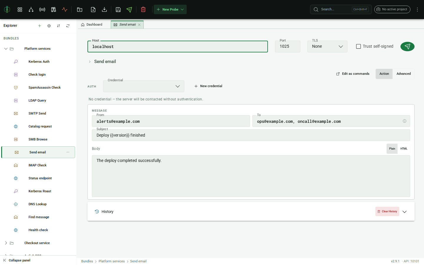The width and height of the screenshot is (424, 265).
Task: Expand the Checkout service bundle
Action: pyautogui.click(x=6, y=243)
